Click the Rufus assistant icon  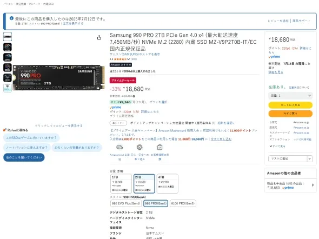[5, 130]
